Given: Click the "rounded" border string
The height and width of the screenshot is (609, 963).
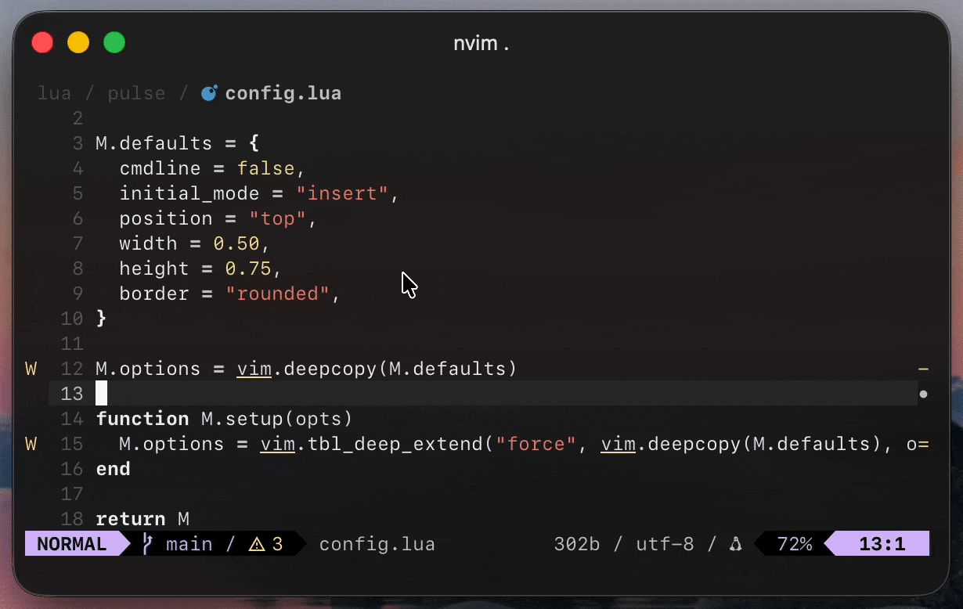Looking at the screenshot, I should (278, 294).
